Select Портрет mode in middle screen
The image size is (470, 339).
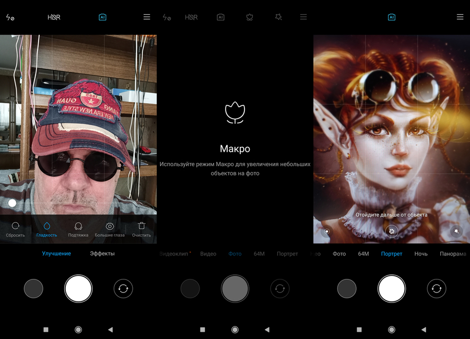click(287, 254)
